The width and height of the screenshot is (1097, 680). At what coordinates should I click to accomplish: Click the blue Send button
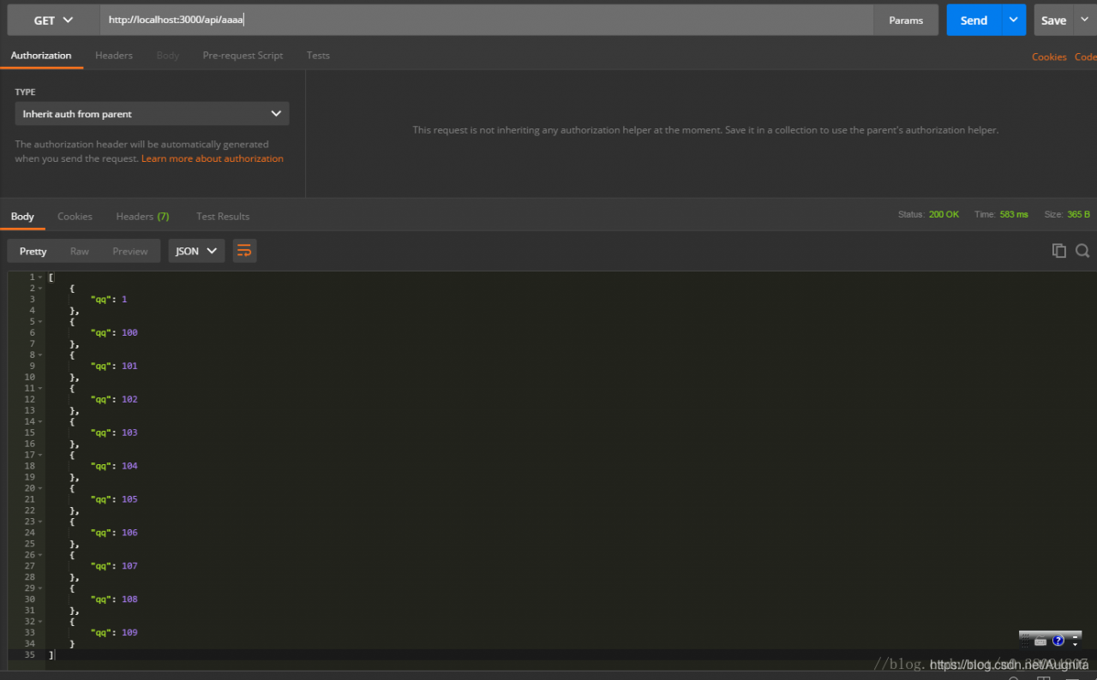(974, 20)
